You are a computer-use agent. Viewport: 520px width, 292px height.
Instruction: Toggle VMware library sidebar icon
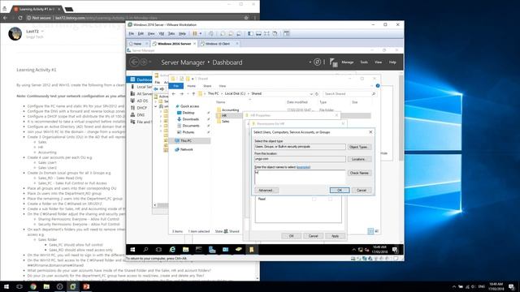(x=251, y=33)
